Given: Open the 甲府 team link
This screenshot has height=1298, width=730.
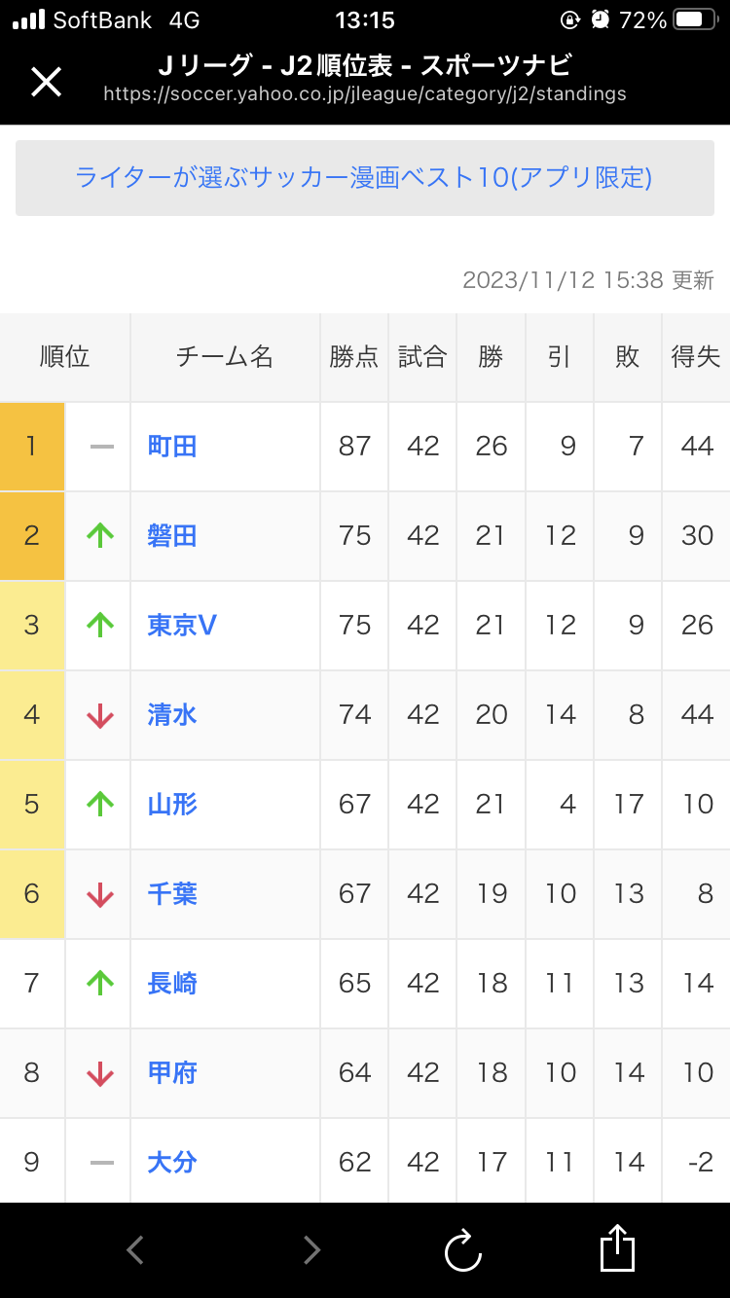Looking at the screenshot, I should point(172,1073).
